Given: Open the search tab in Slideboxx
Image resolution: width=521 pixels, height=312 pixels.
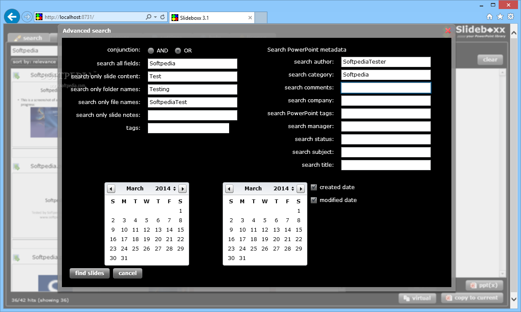Looking at the screenshot, I should [28, 38].
